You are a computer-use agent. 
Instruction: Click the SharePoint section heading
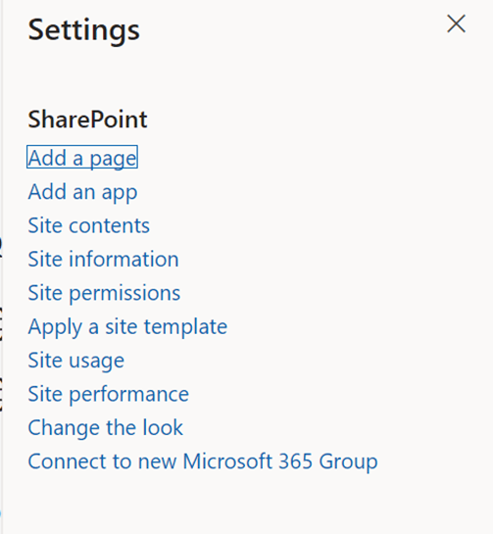(x=87, y=120)
